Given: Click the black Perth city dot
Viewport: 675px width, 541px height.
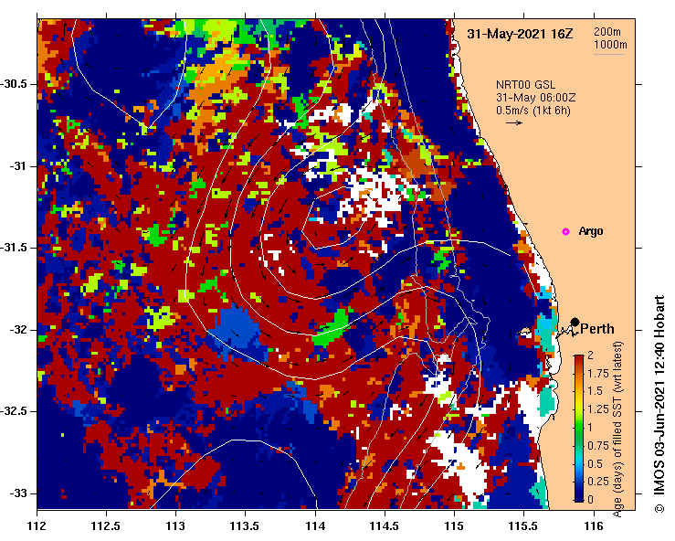Looking at the screenshot, I should (575, 322).
